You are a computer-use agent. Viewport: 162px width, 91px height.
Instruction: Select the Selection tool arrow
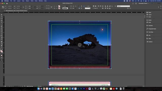(2, 13)
